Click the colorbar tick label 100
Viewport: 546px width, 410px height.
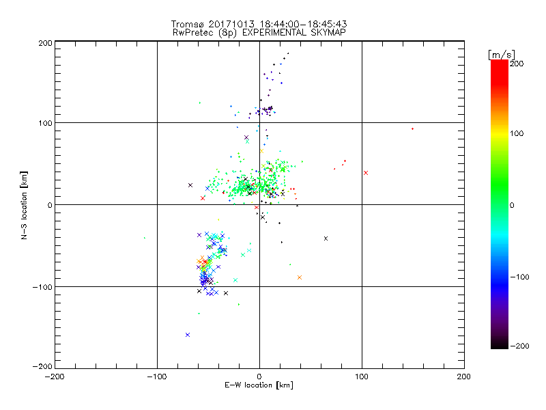point(517,133)
